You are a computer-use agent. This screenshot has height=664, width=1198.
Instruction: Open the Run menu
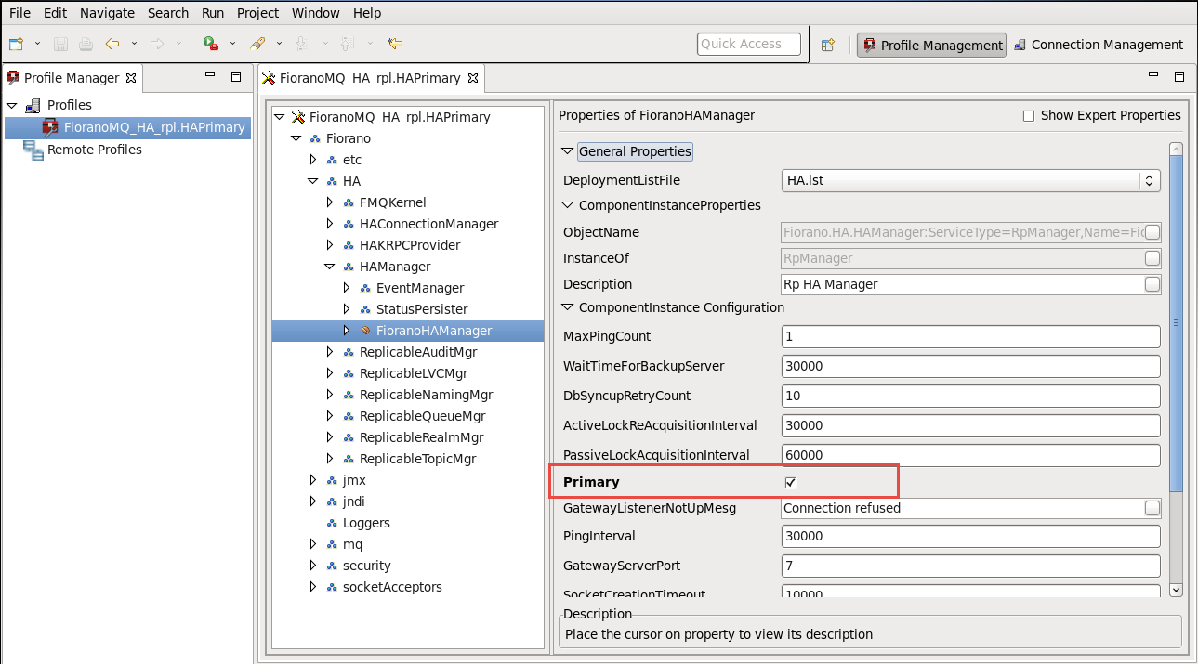(x=212, y=13)
